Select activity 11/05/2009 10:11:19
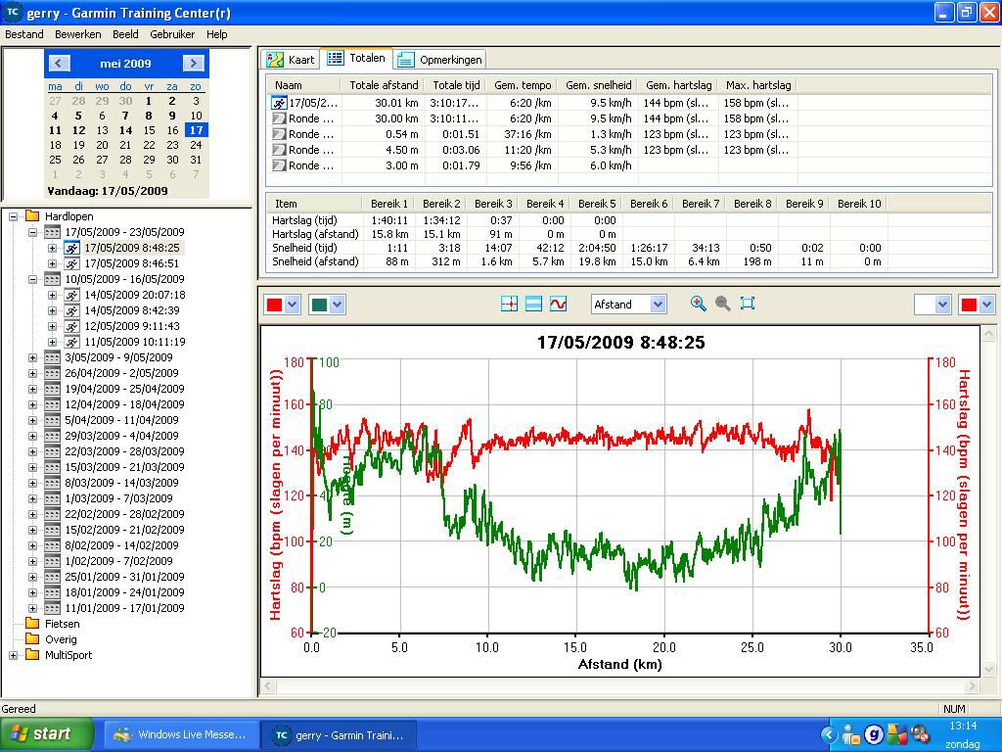Screen dimensions: 1002x752 tap(135, 342)
